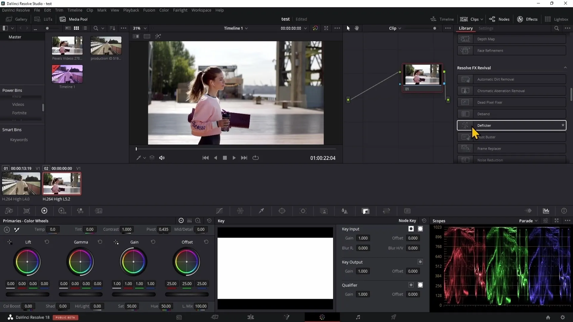Click the Reset Gamma controls button
Screen dimensions: 573x322
(100, 242)
